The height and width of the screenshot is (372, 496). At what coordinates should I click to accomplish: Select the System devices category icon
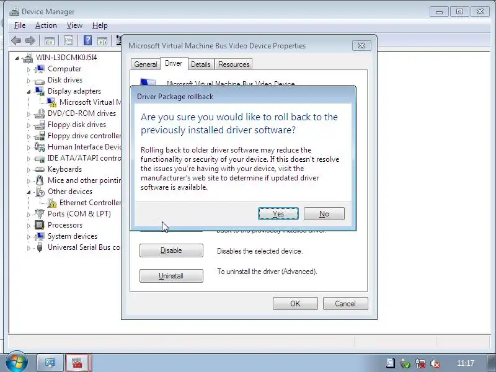pyautogui.click(x=40, y=236)
